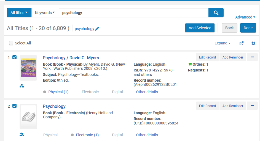The width and height of the screenshot is (260, 141).
Task: Expand the Advanced search options
Action: [x=245, y=17]
